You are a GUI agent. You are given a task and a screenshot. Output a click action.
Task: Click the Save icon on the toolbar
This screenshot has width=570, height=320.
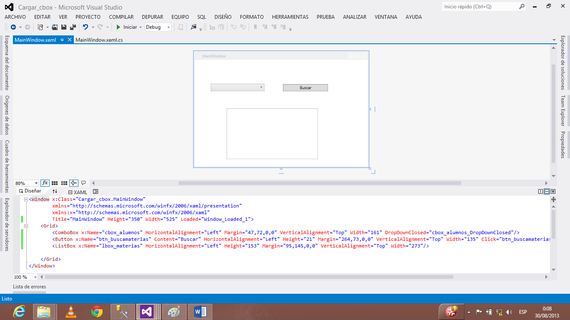(63, 27)
